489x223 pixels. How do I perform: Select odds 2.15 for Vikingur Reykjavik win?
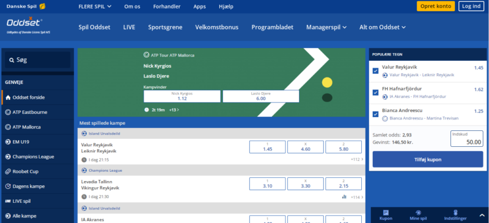(344, 184)
